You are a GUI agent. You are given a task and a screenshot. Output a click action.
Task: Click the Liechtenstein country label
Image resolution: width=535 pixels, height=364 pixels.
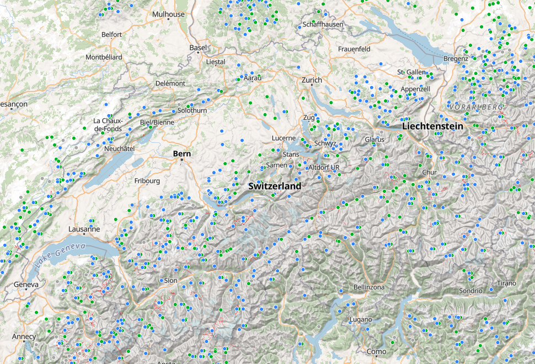(432, 126)
